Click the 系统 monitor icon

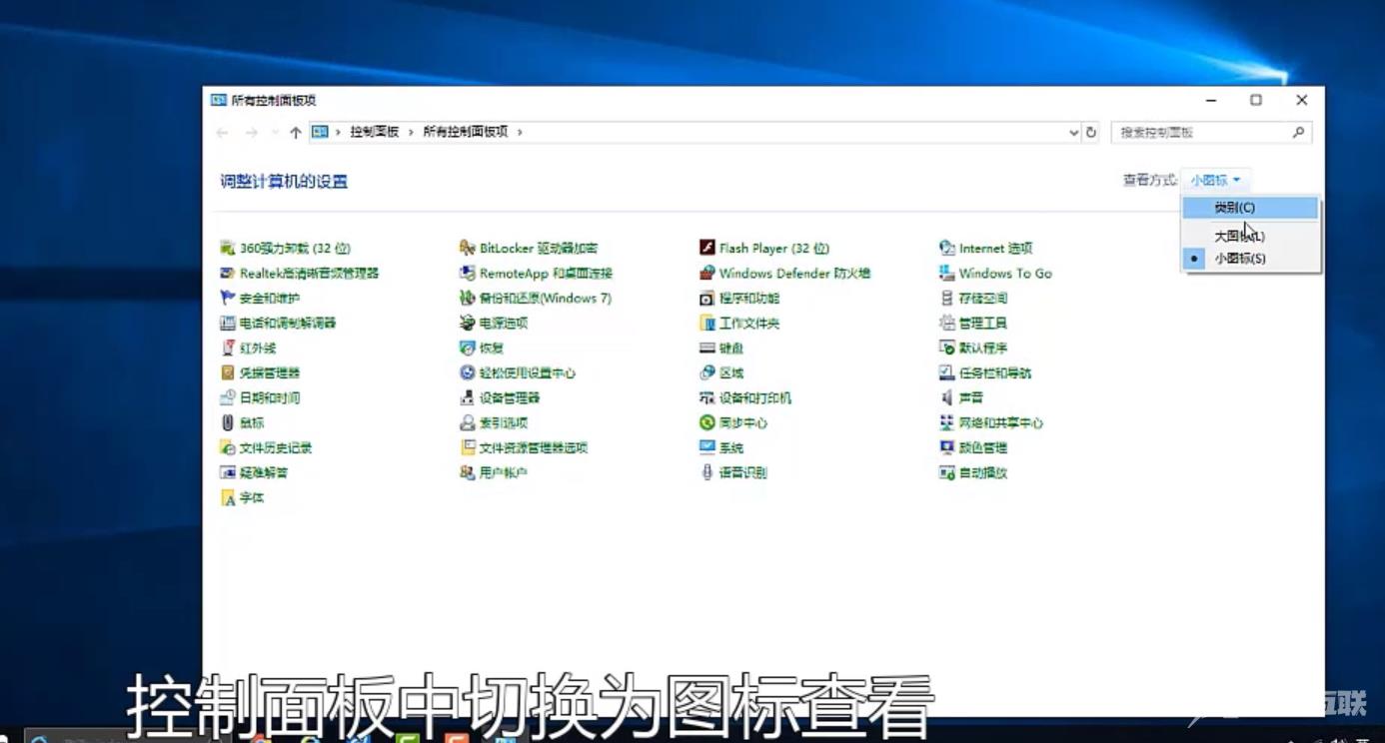[706, 447]
